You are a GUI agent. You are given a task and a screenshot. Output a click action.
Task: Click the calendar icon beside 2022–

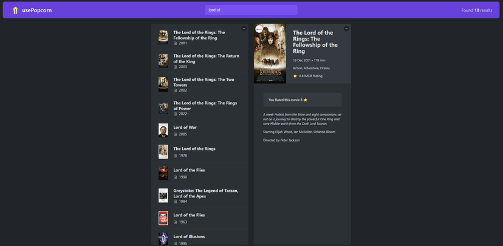pos(175,114)
